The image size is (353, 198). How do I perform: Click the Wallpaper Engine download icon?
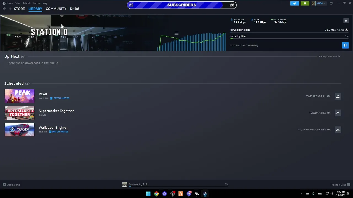338,130
